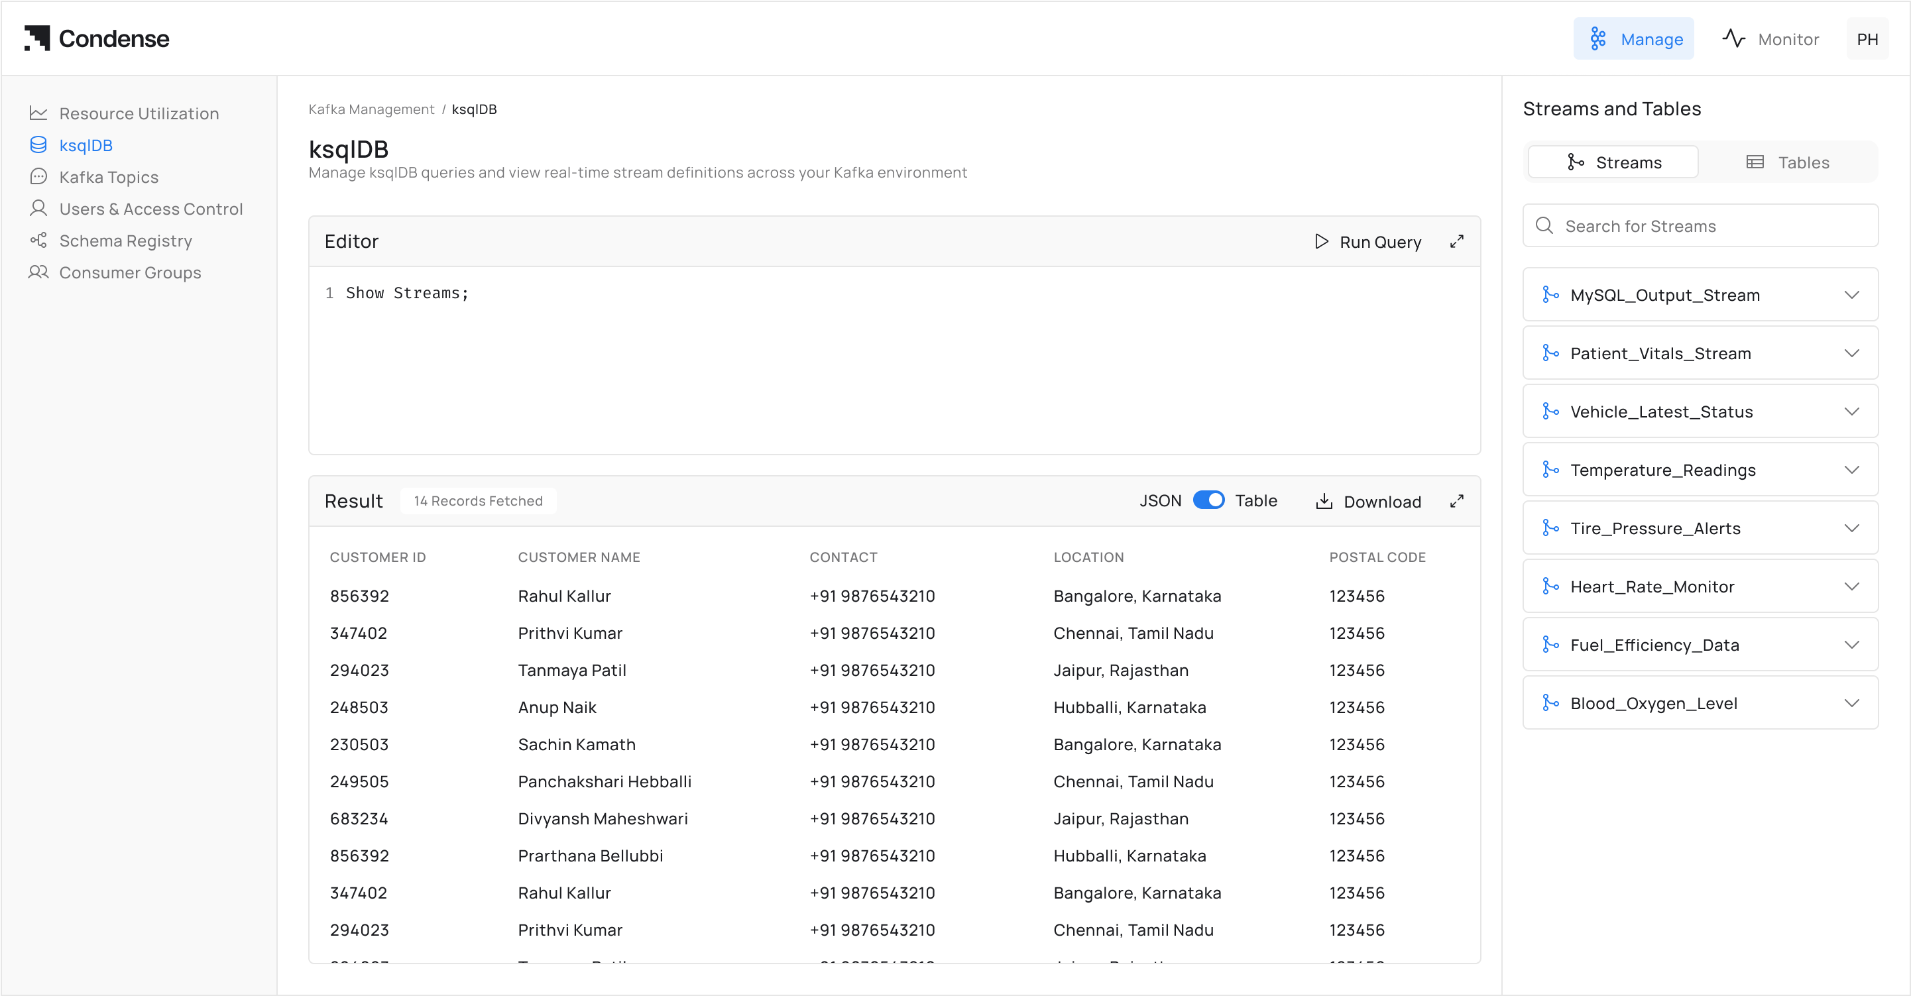Expand Tire_Pressure_Alerts stream details
The height and width of the screenshot is (996, 1911).
click(x=1851, y=528)
